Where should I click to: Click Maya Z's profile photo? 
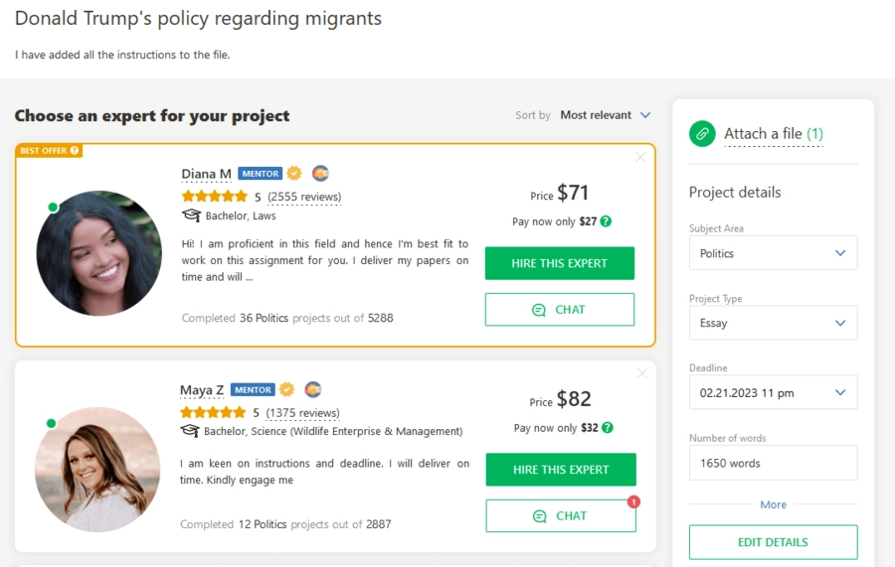coord(97,470)
